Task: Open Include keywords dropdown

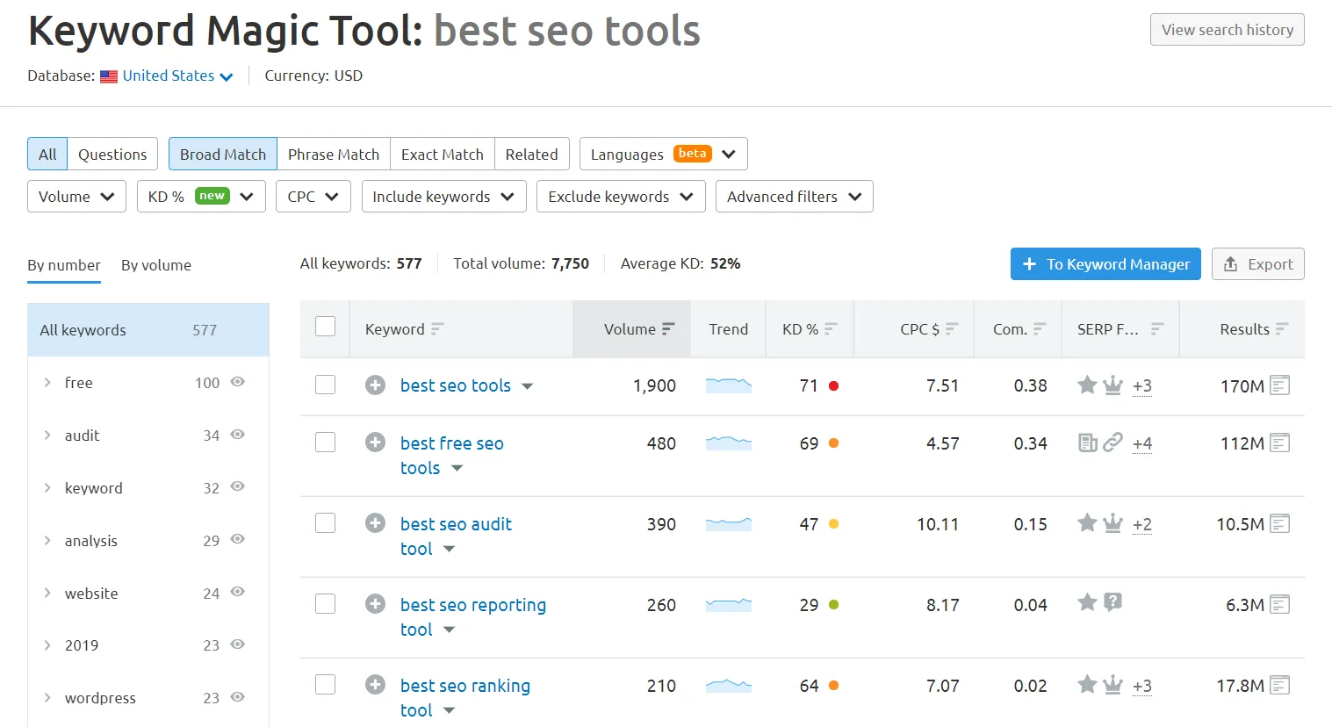Action: click(x=443, y=197)
